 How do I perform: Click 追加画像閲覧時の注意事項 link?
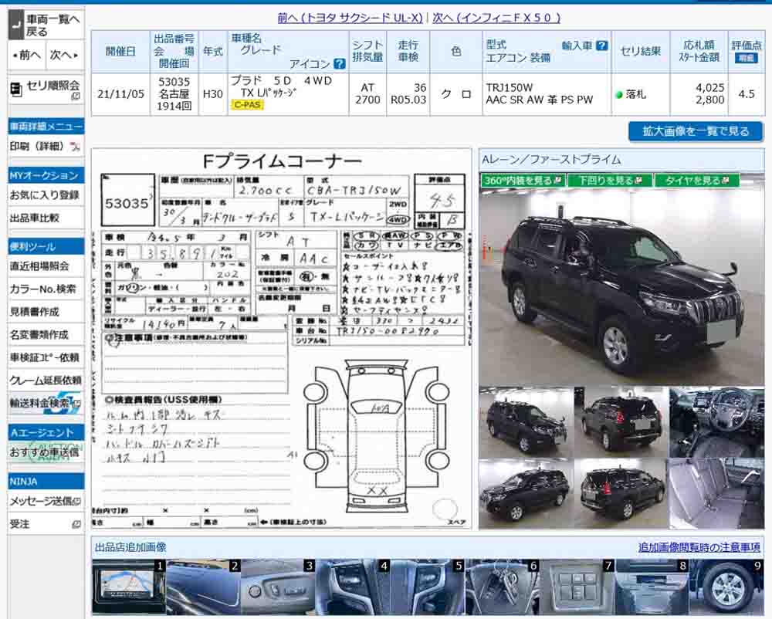click(x=699, y=547)
